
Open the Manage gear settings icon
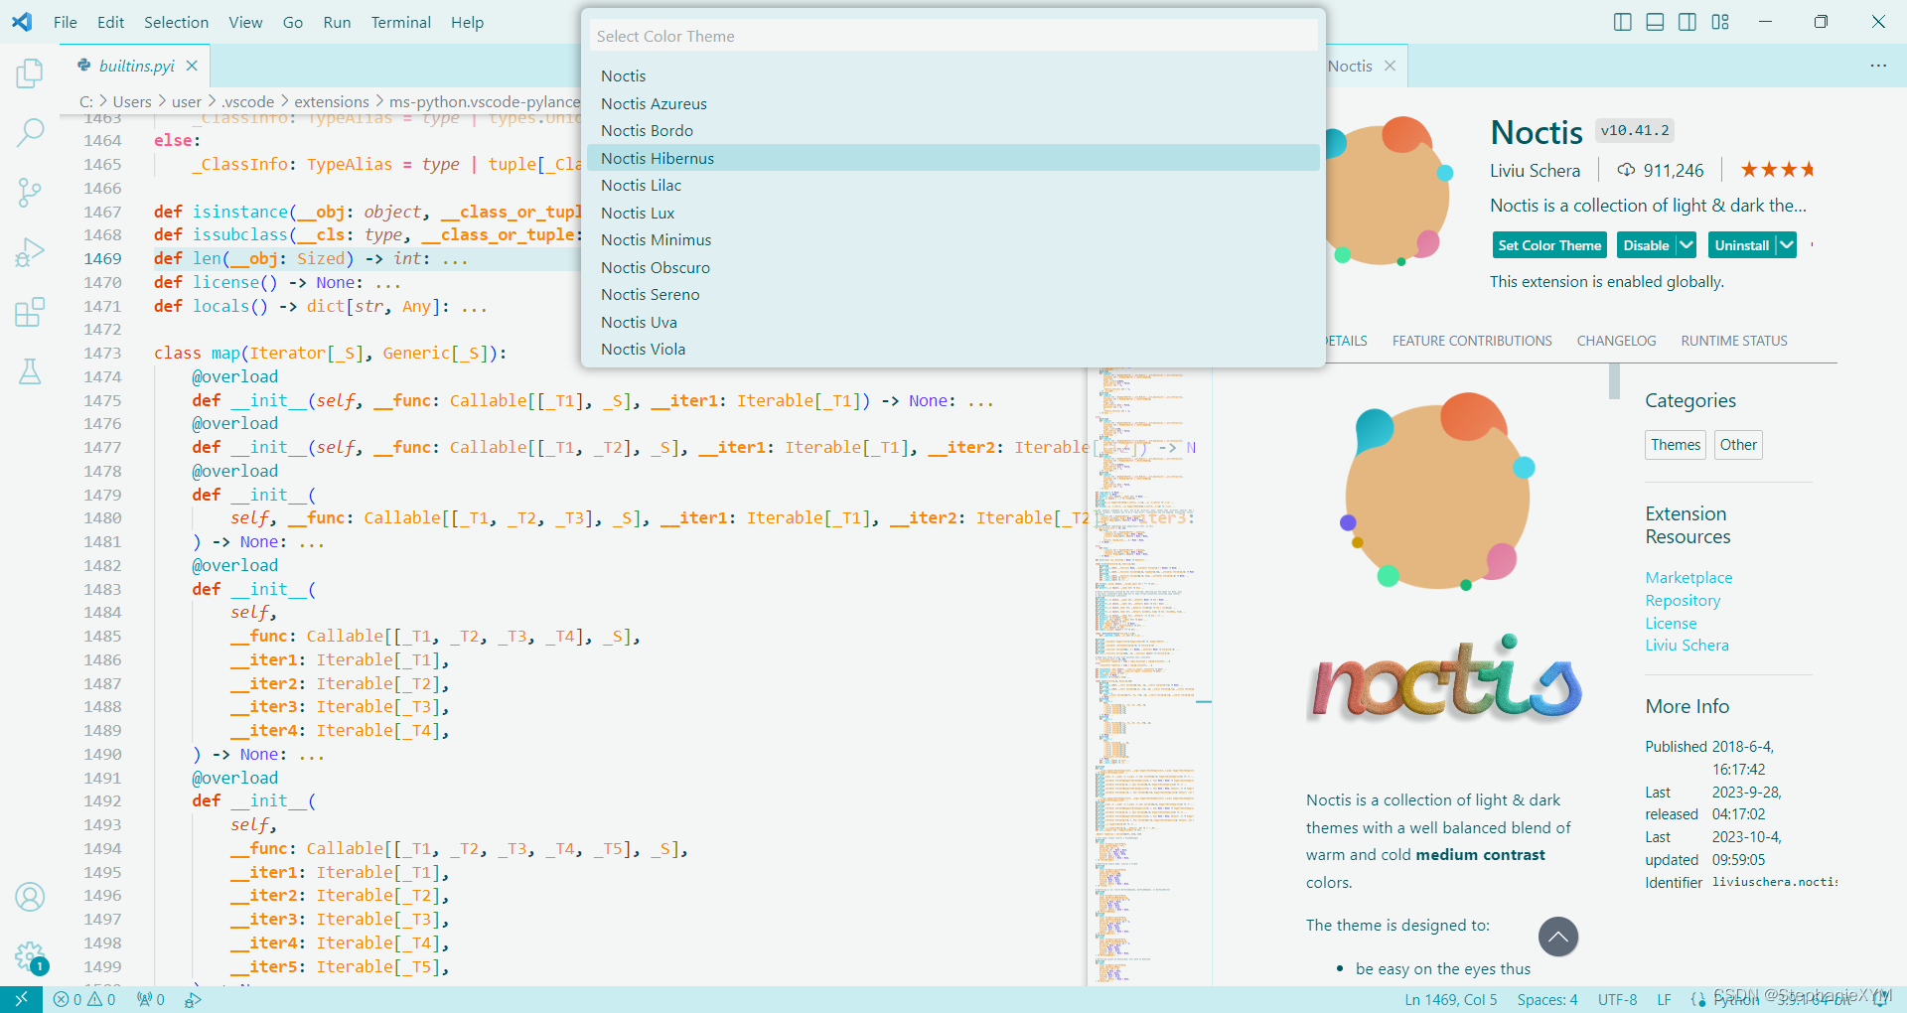(x=30, y=957)
